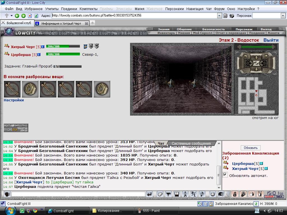Screen dimensions: 287x215
Task: Open the Знания header menu
Action: [164, 29]
